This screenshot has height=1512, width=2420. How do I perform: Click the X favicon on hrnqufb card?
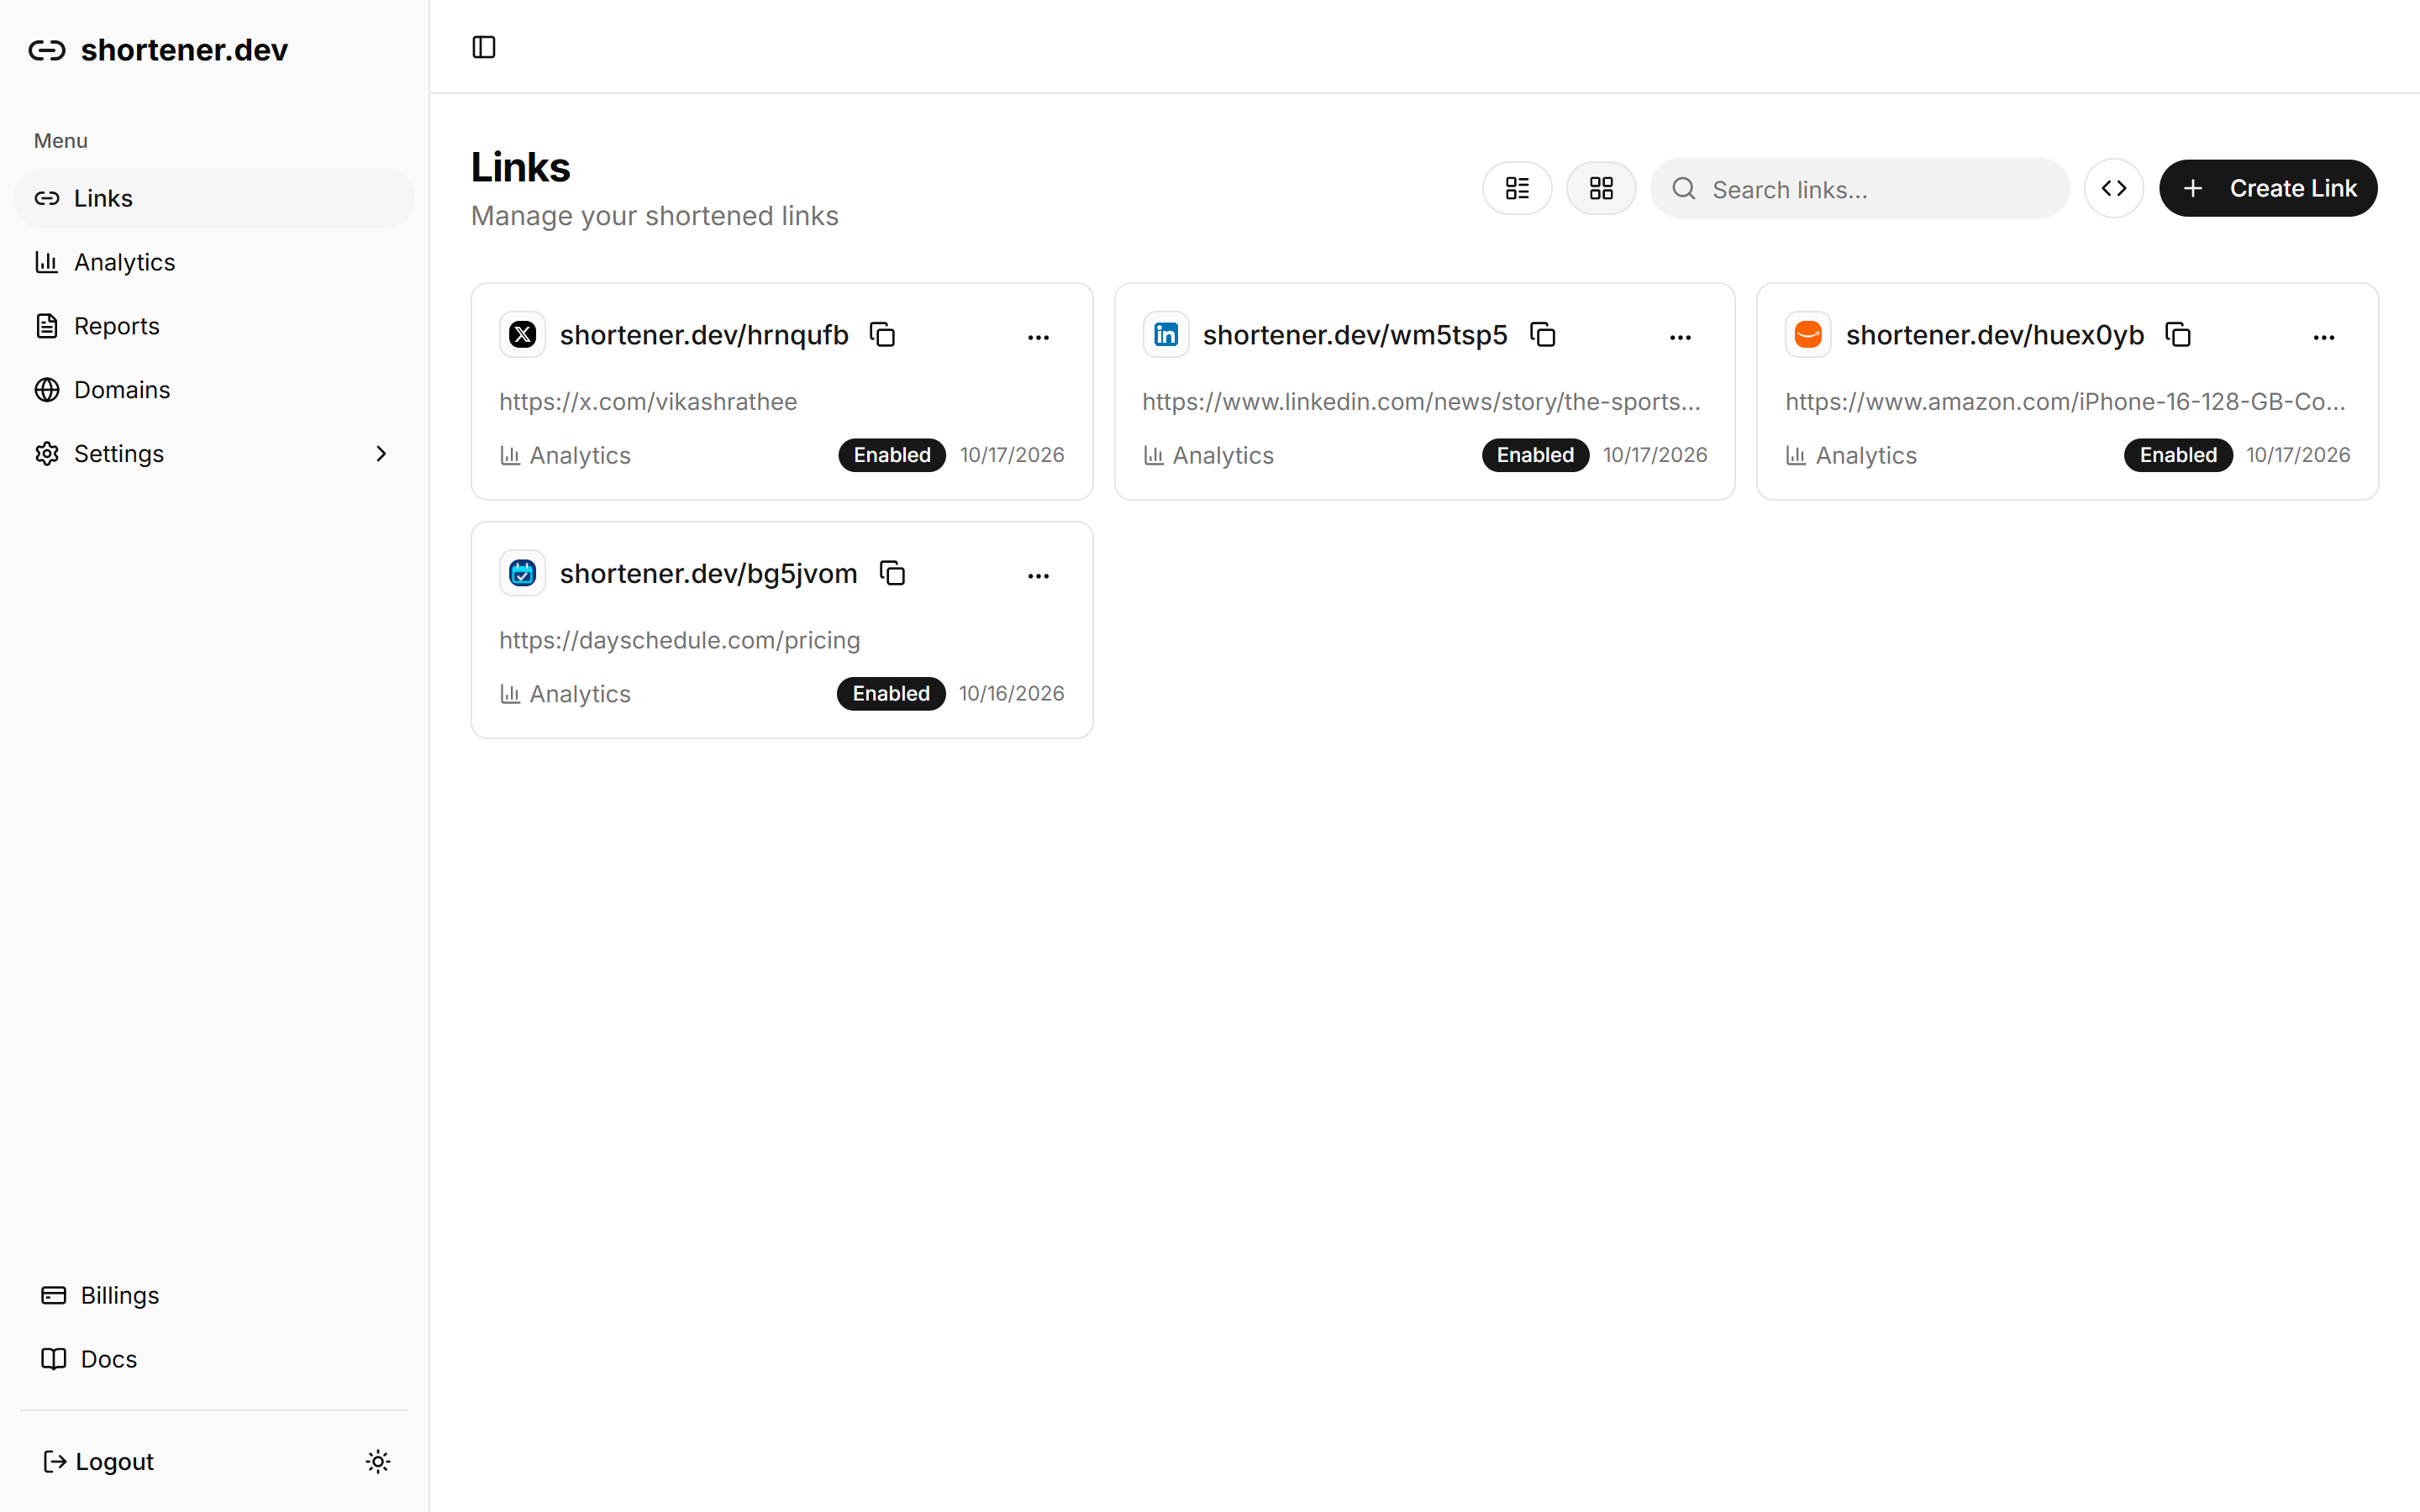(x=523, y=334)
